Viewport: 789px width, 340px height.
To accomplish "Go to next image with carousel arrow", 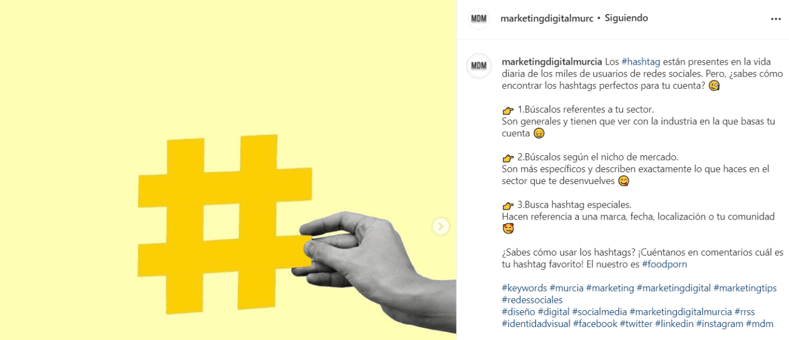I will point(441,226).
